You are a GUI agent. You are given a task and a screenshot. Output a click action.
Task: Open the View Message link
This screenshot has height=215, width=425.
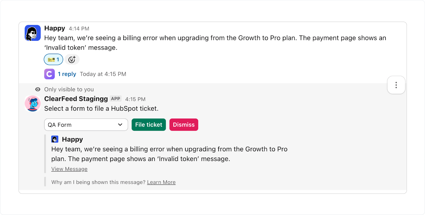click(69, 169)
